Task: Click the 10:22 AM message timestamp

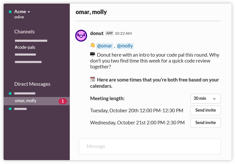Action: 123,33
